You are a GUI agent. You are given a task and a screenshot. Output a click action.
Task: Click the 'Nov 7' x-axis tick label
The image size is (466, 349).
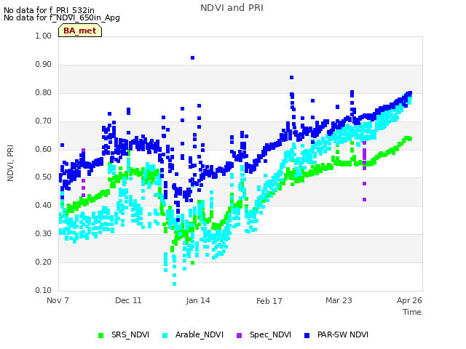tap(58, 300)
